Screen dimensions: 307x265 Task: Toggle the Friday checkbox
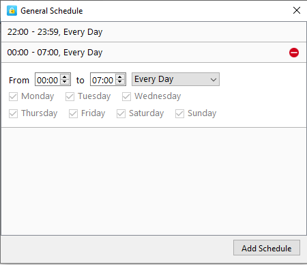[x=73, y=113]
